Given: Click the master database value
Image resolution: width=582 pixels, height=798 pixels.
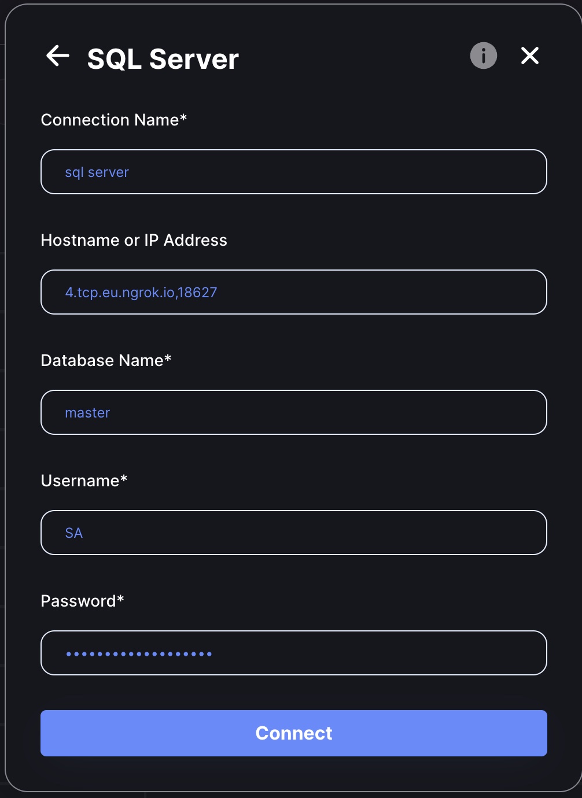Looking at the screenshot, I should (x=87, y=413).
